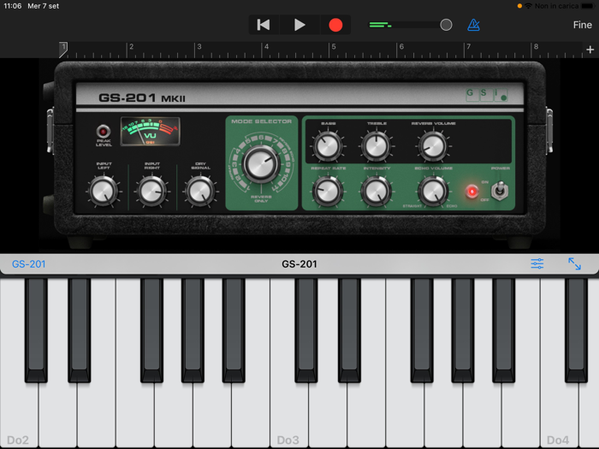Click the Peak Level indicator lamp
599x449 pixels.
click(x=104, y=132)
